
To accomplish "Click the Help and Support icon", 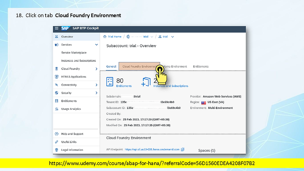I will (x=56, y=134).
